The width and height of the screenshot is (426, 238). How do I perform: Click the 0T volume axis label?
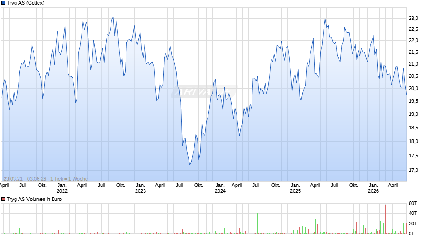pyautogui.click(x=411, y=233)
